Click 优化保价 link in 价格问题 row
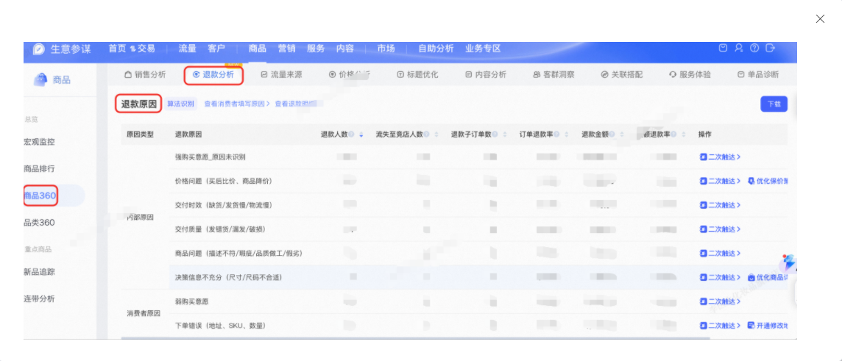842x361 pixels. coord(768,182)
